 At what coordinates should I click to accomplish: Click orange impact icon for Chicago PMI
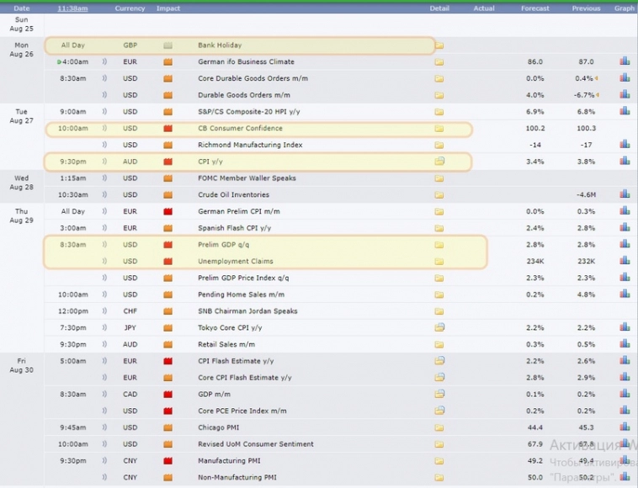[167, 427]
